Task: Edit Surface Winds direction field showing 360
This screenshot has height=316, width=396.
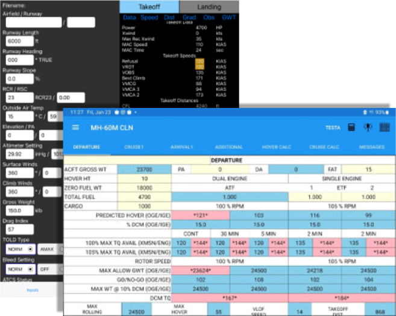Action: click(x=20, y=173)
